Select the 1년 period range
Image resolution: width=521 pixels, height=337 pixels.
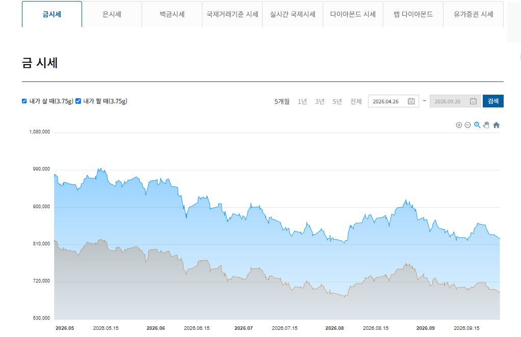pyautogui.click(x=302, y=101)
